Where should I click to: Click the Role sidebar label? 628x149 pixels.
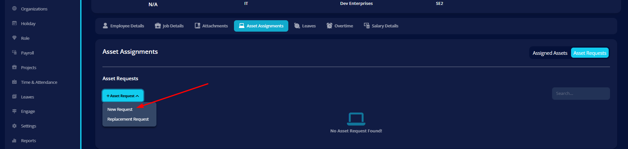(x=25, y=38)
